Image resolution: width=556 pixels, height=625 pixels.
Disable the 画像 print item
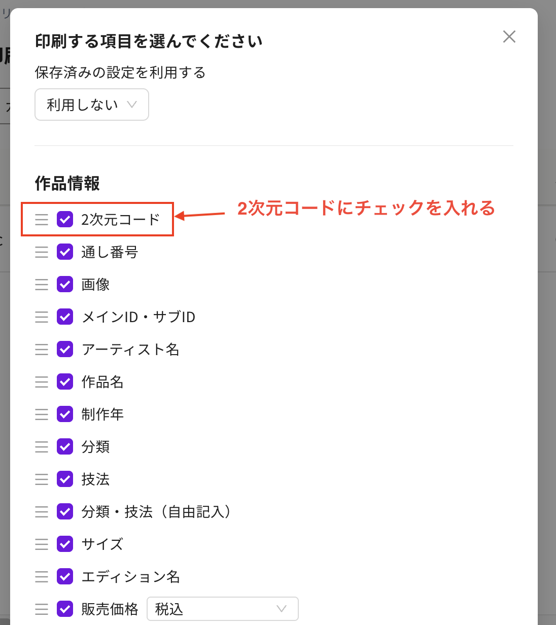click(x=65, y=285)
